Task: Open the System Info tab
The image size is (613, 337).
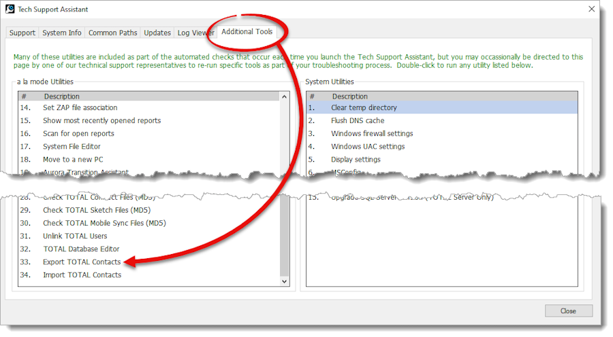Action: (x=62, y=33)
